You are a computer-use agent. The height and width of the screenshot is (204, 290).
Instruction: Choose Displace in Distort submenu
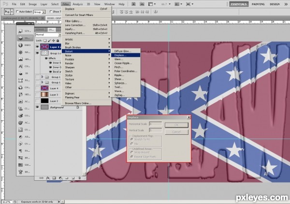coord(126,55)
